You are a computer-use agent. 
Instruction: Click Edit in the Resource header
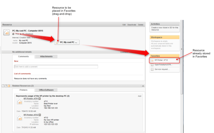[x=124, y=25]
